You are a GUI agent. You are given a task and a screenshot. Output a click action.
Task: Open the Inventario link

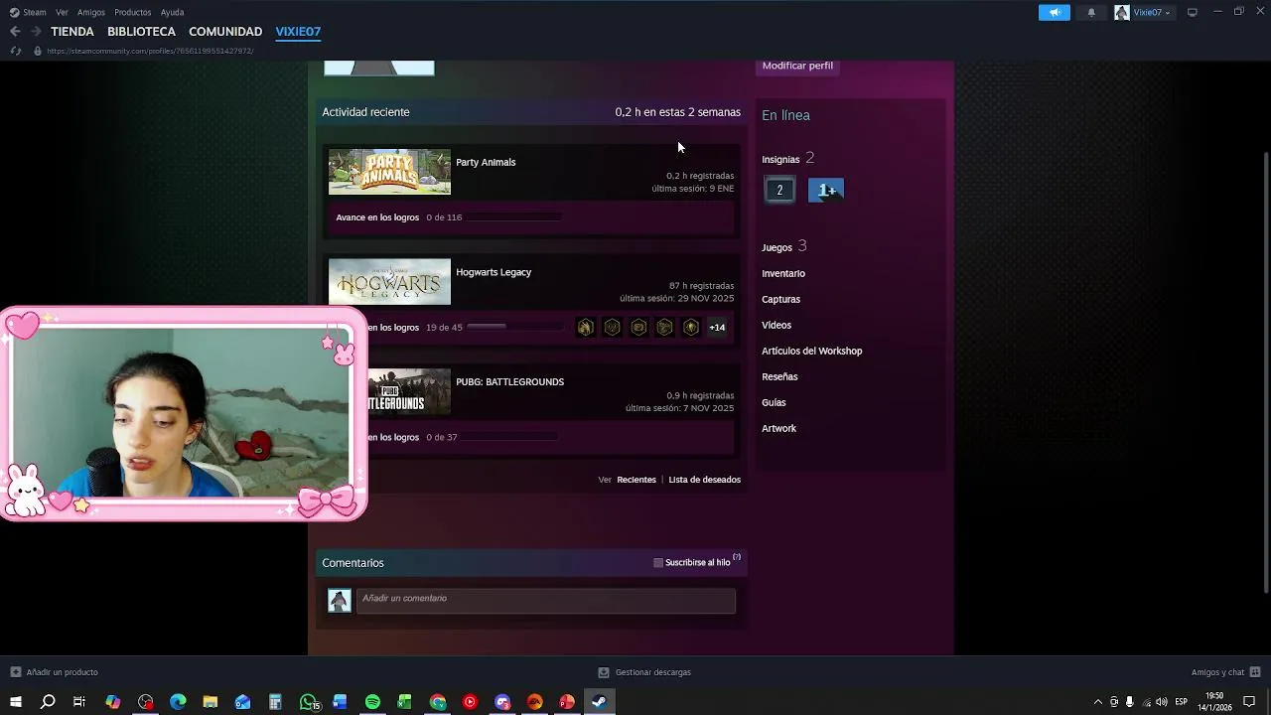[783, 273]
